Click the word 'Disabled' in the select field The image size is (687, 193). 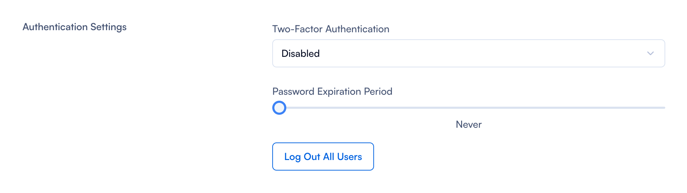[301, 53]
